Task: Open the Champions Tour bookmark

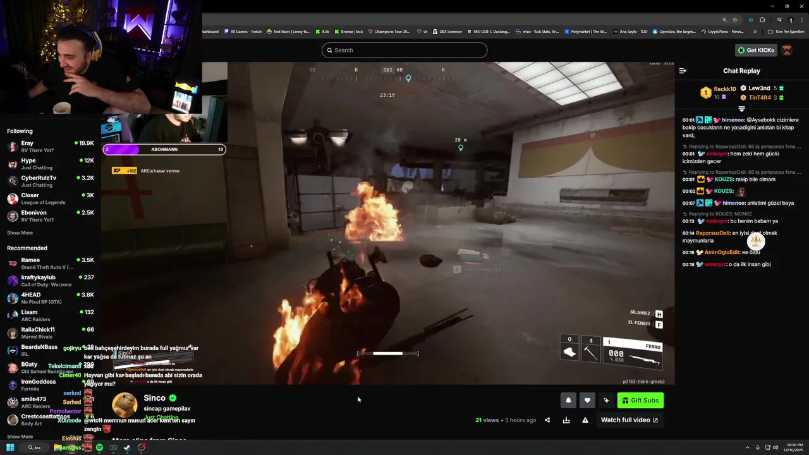Action: coord(389,31)
